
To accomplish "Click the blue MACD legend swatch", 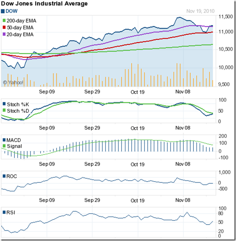I will click(4, 140).
